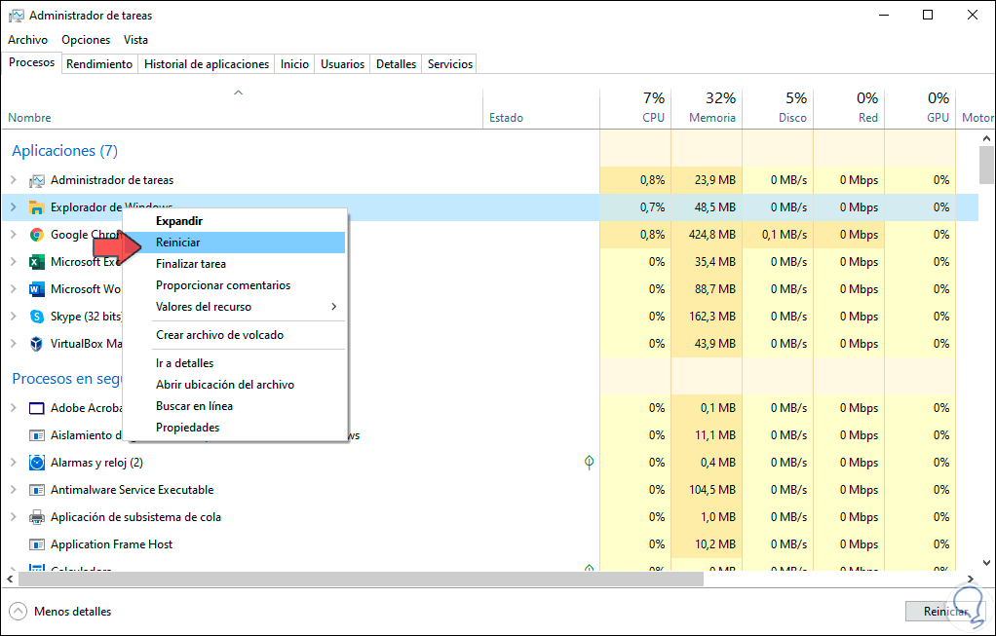The width and height of the screenshot is (996, 636).
Task: Click the horizontal scrollbar thumb
Action: (361, 579)
